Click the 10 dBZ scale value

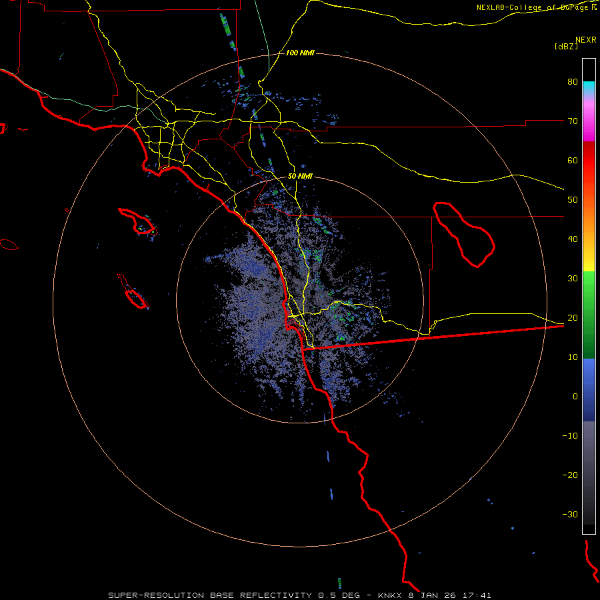point(573,357)
